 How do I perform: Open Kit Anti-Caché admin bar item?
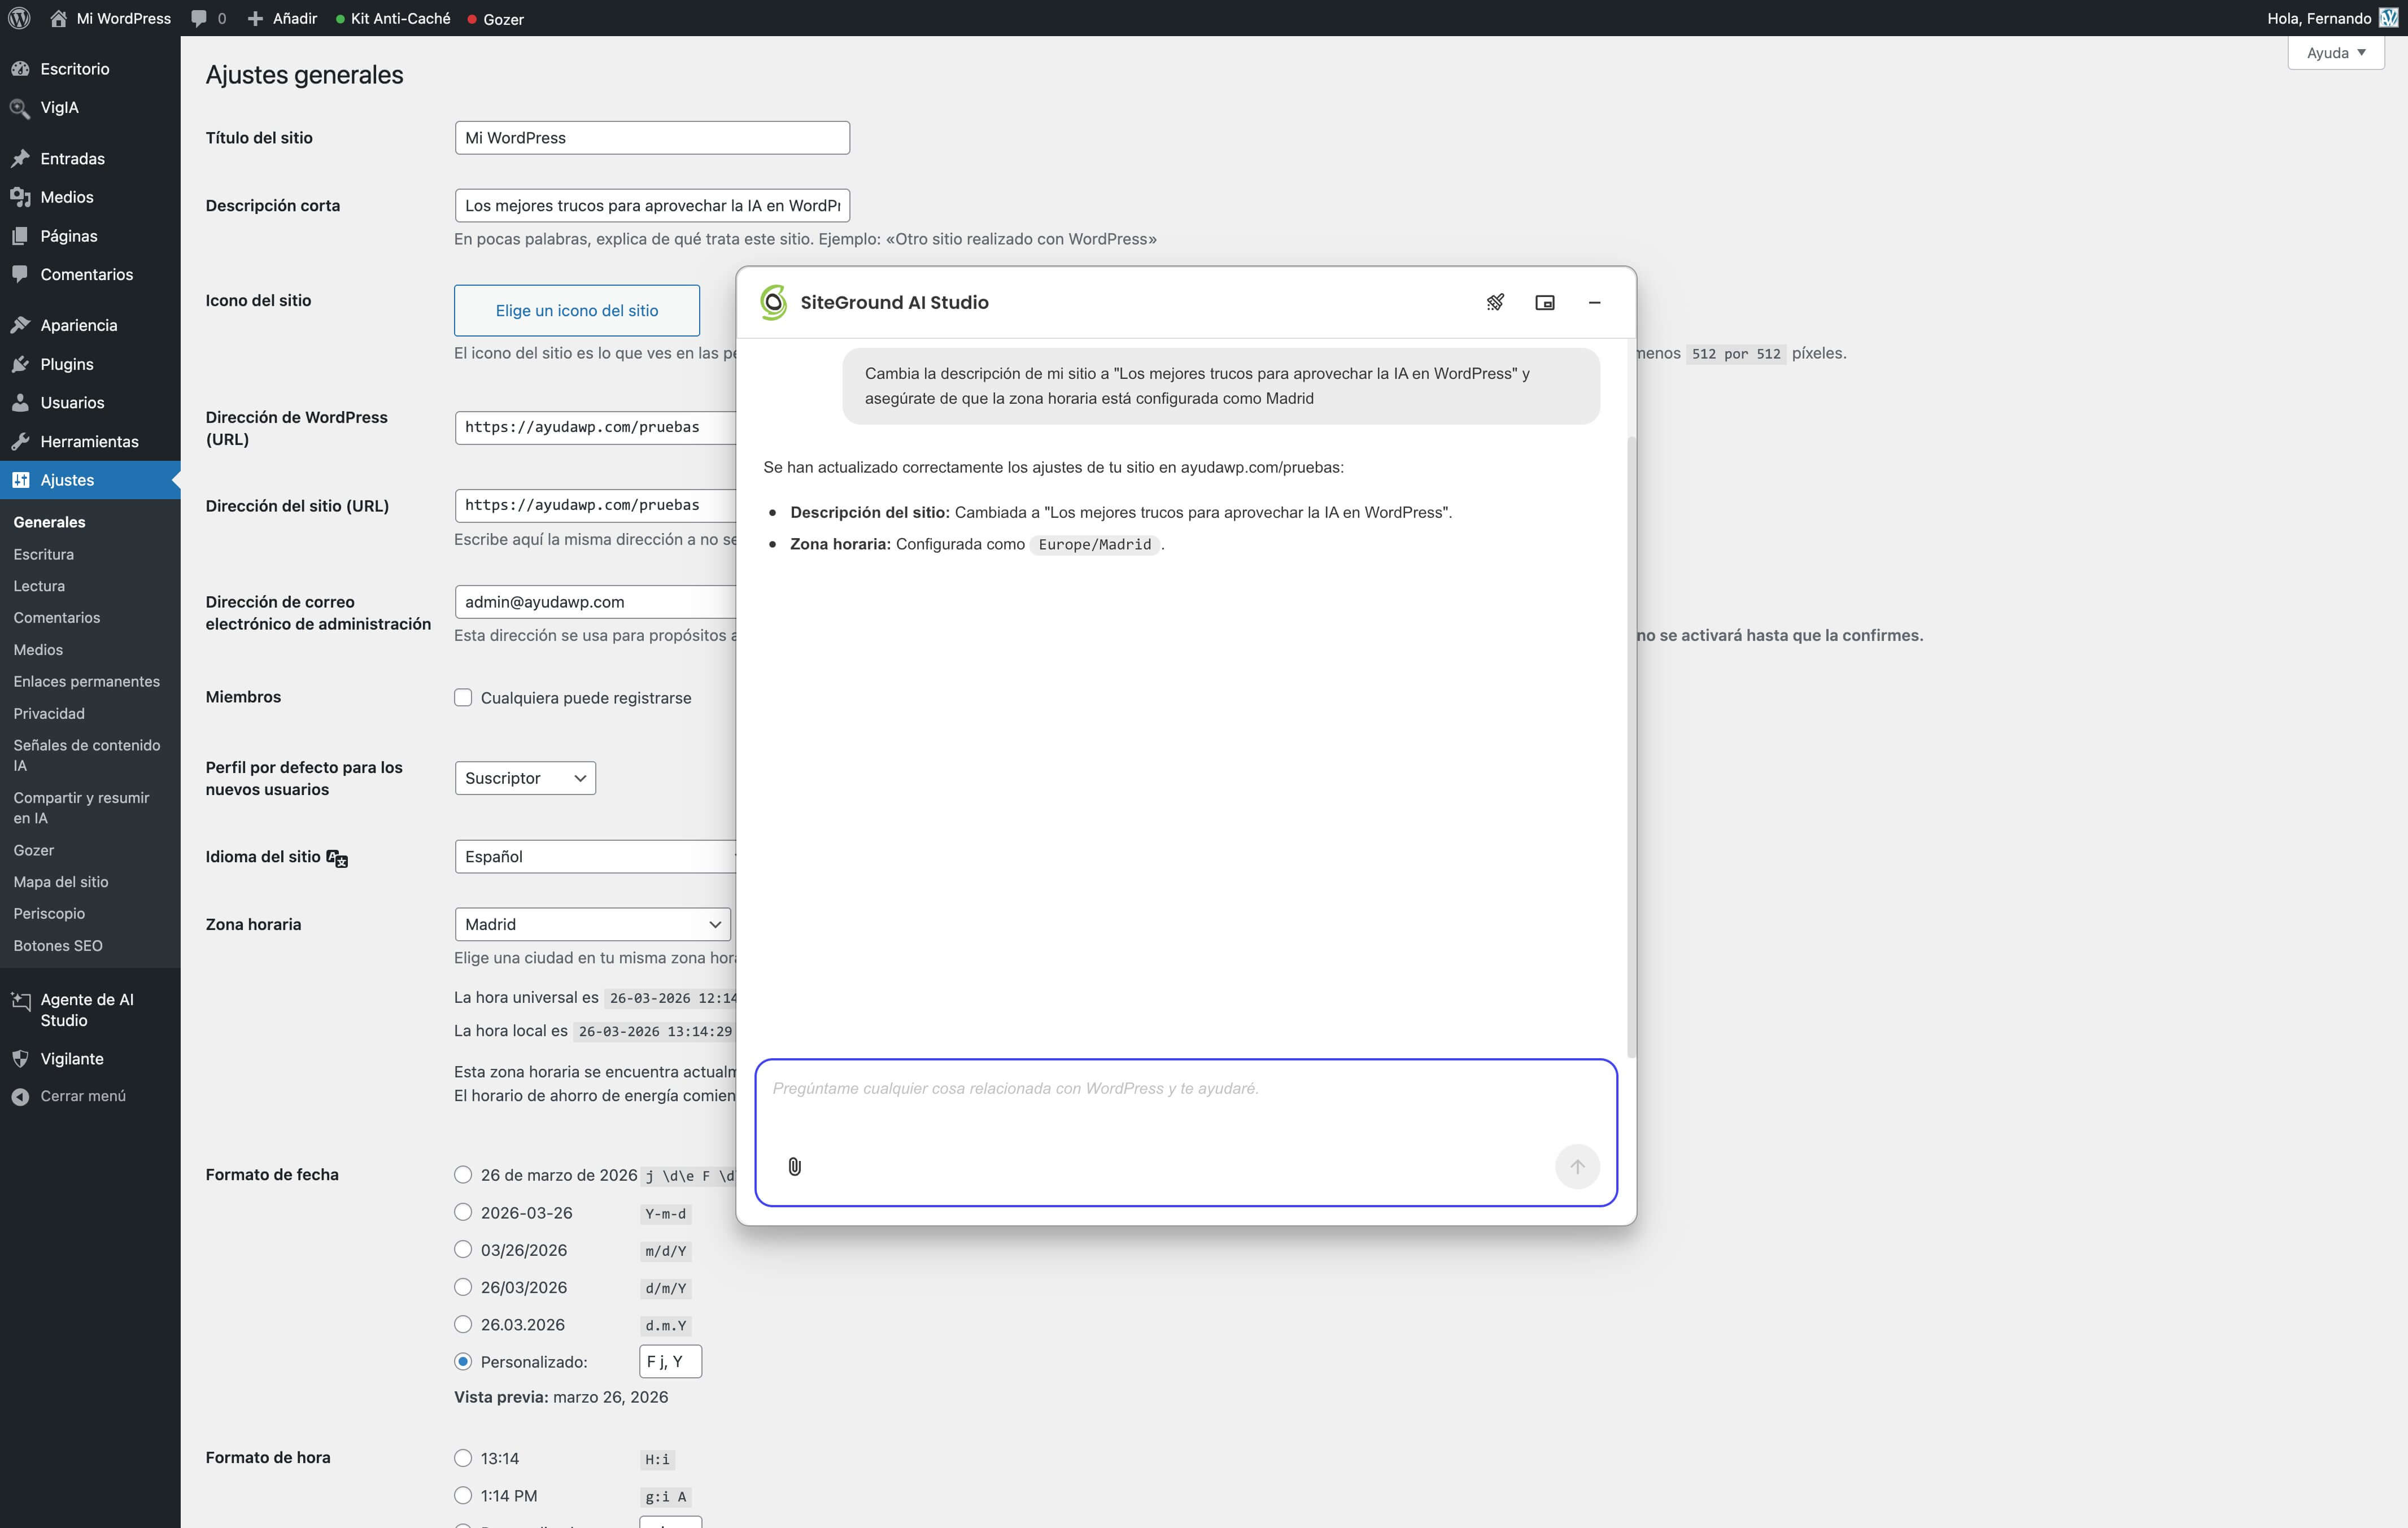point(393,18)
